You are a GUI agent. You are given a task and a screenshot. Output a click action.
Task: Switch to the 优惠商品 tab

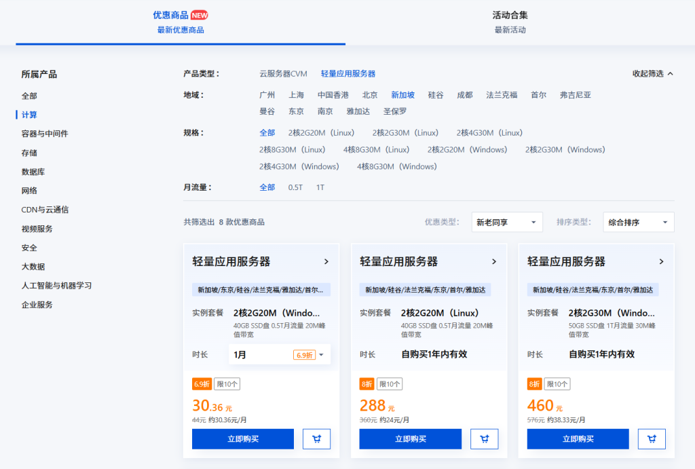tap(181, 22)
